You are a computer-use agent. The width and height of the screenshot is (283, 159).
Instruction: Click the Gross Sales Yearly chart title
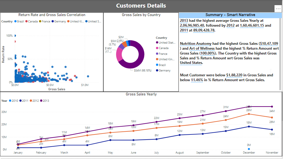141,94
